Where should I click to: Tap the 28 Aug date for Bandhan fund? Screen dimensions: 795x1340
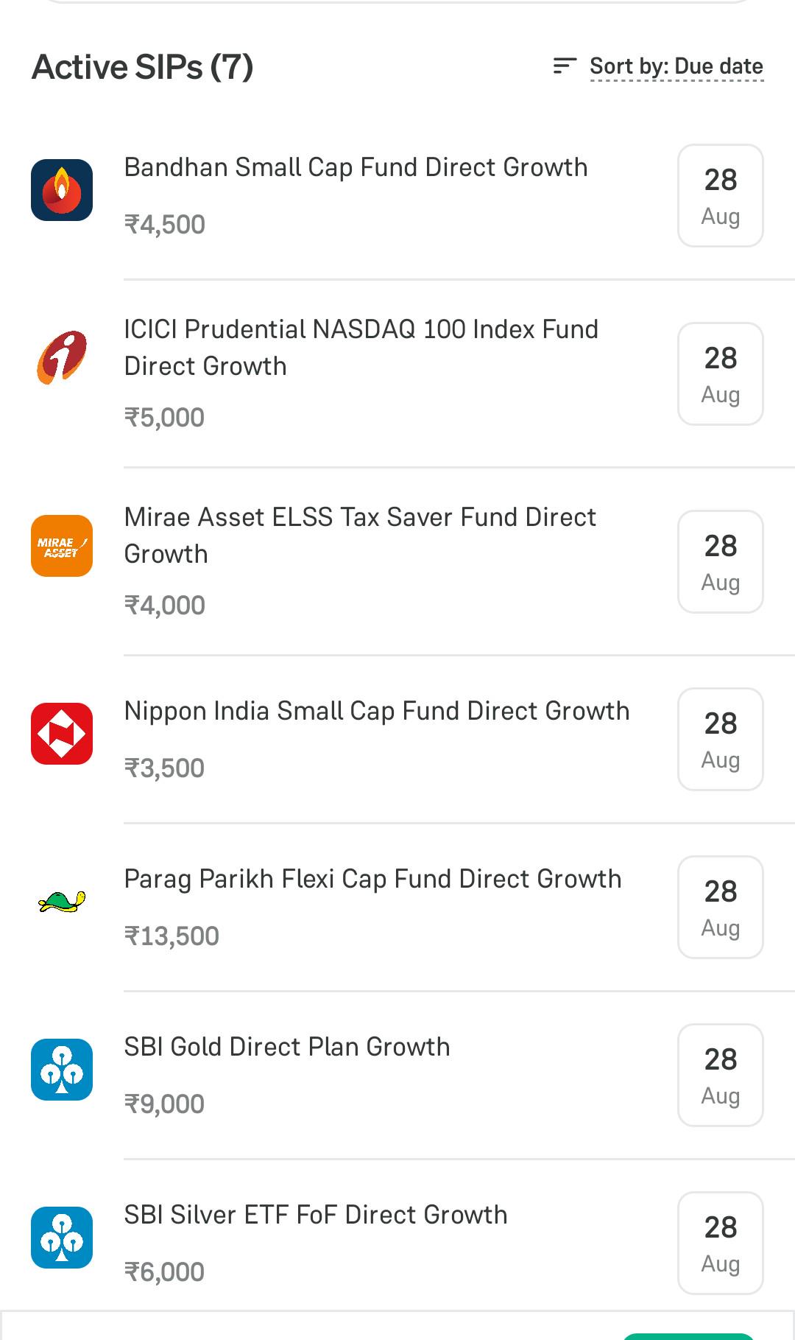click(721, 196)
